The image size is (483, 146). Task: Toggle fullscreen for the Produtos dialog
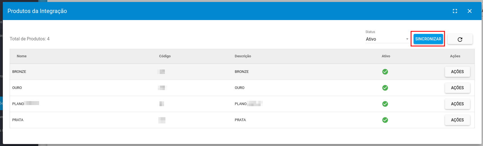tap(455, 11)
